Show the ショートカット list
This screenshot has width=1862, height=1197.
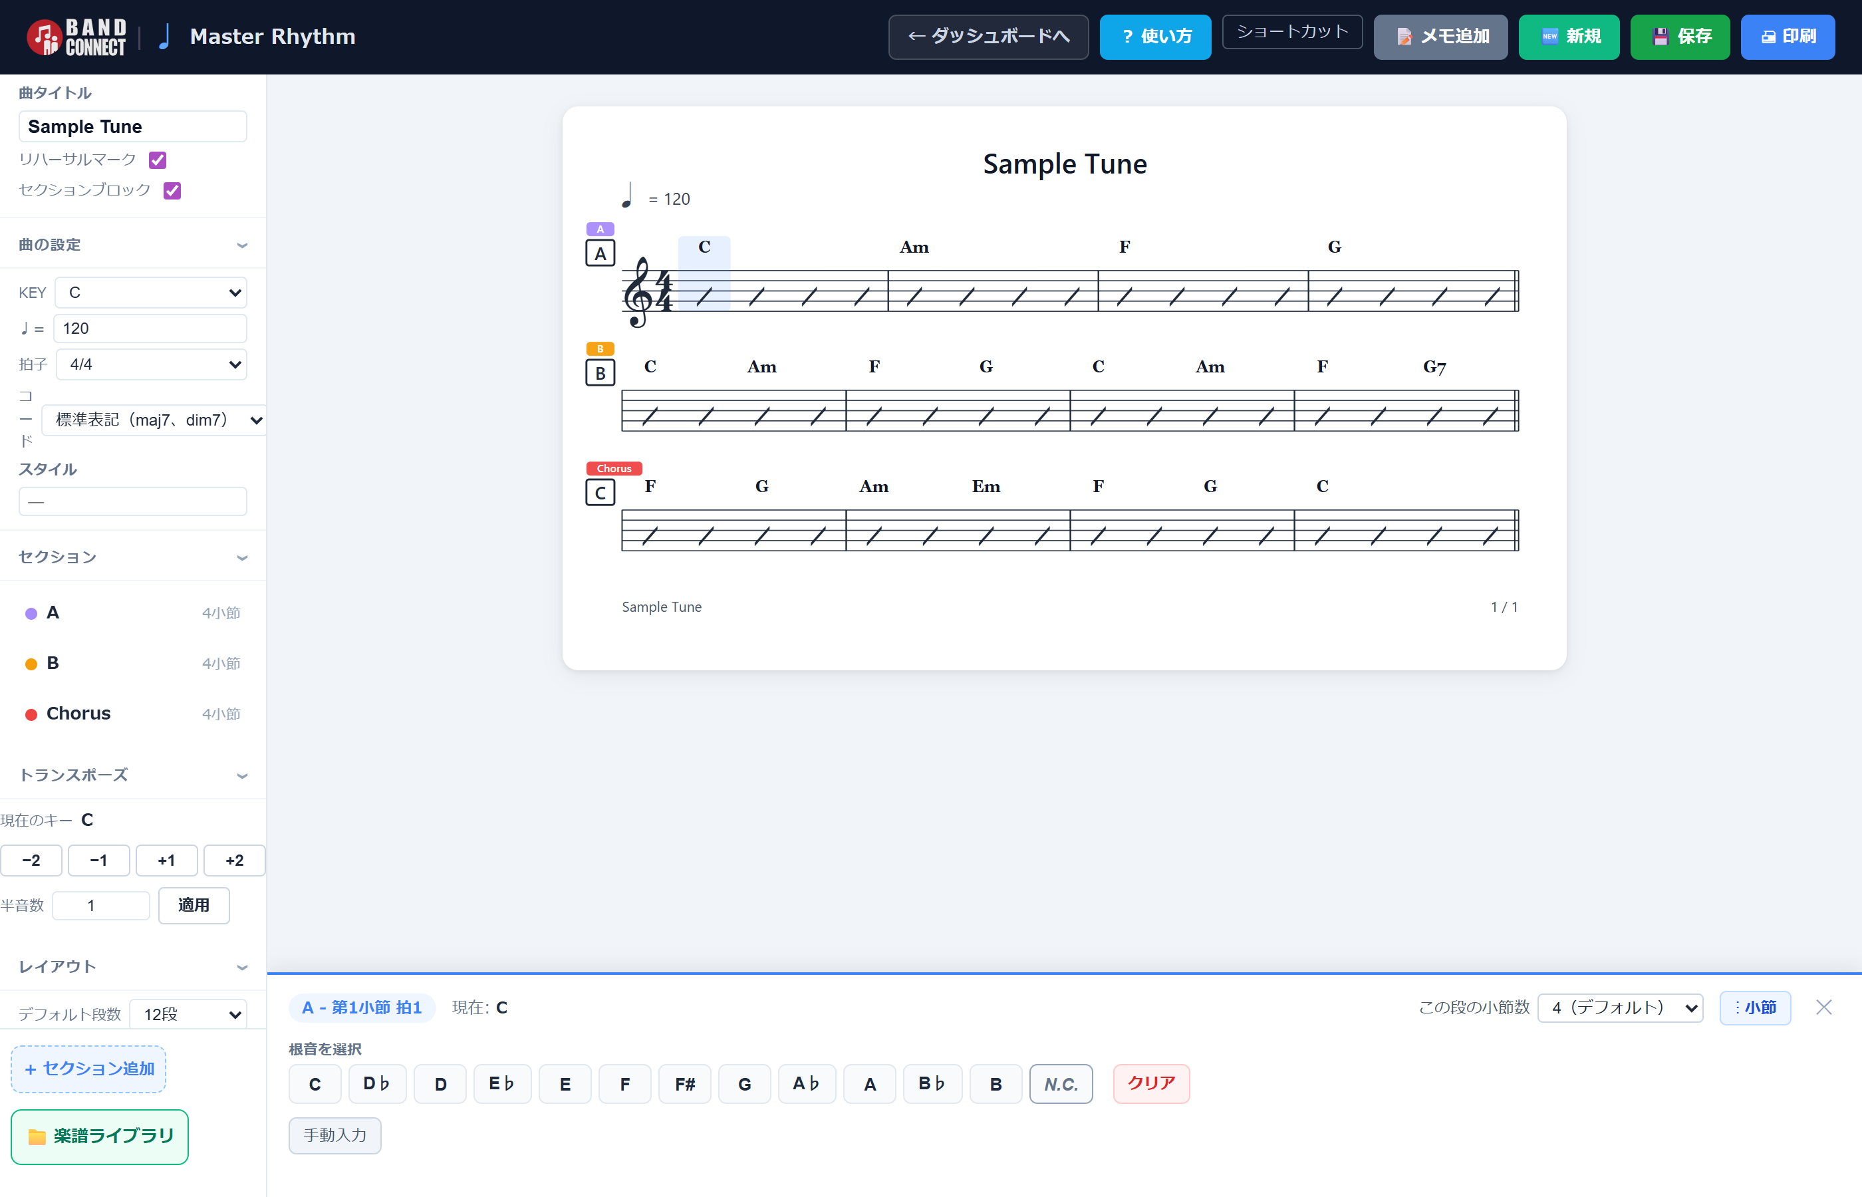coord(1292,32)
